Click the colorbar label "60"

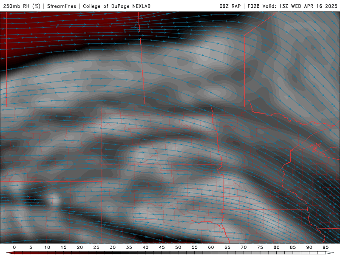(x=211, y=247)
